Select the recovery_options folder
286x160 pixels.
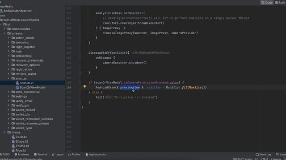pos(28,65)
